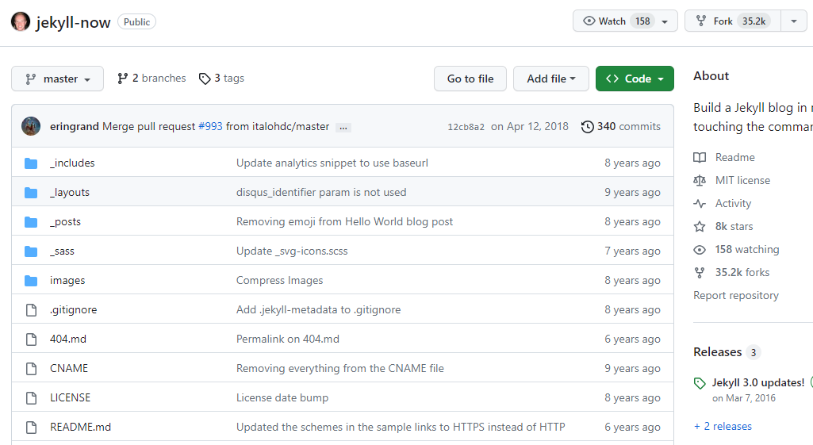Viewport: 813px width, 445px height.
Task: Open the Jekyll 3.0 updates! release
Action: point(758,383)
